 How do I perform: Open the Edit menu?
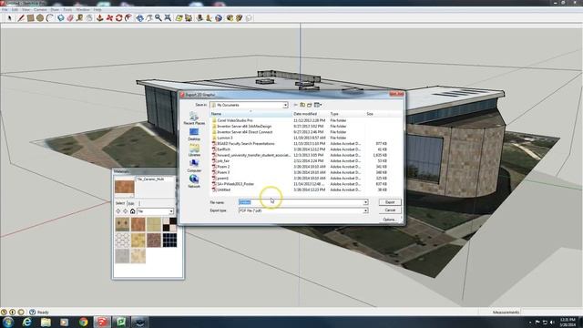coord(15,9)
